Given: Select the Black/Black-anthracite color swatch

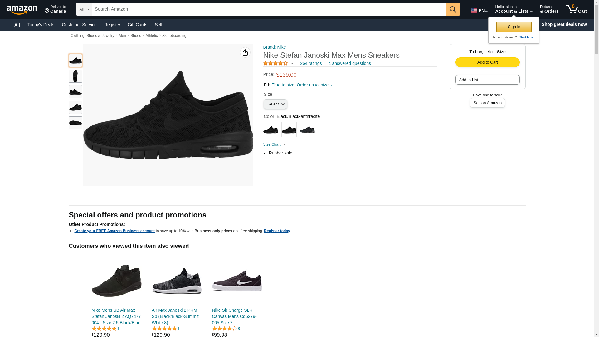Looking at the screenshot, I should coord(270,129).
